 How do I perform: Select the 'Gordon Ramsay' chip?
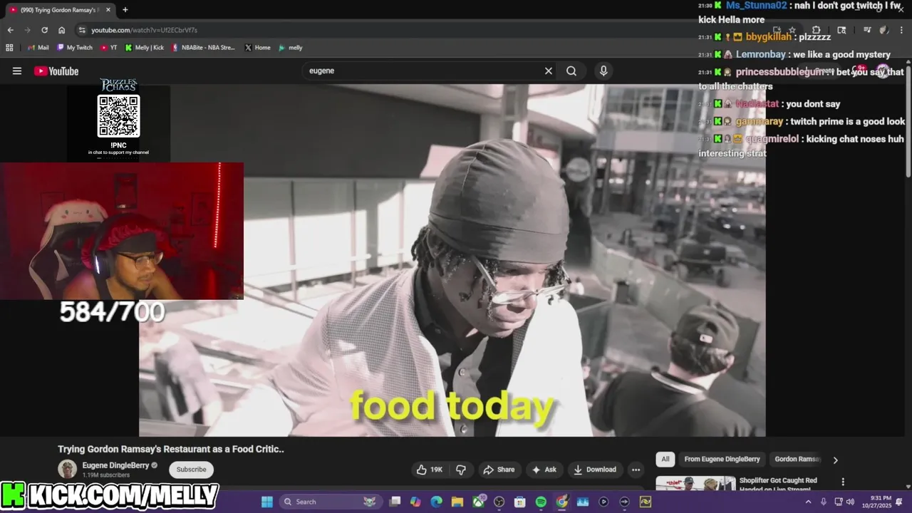click(x=797, y=460)
